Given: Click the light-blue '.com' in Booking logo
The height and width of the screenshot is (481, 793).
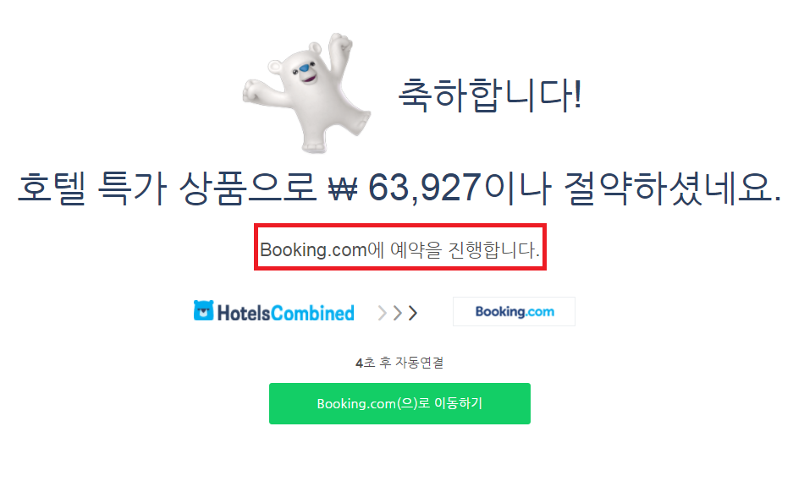Looking at the screenshot, I should (x=540, y=312).
